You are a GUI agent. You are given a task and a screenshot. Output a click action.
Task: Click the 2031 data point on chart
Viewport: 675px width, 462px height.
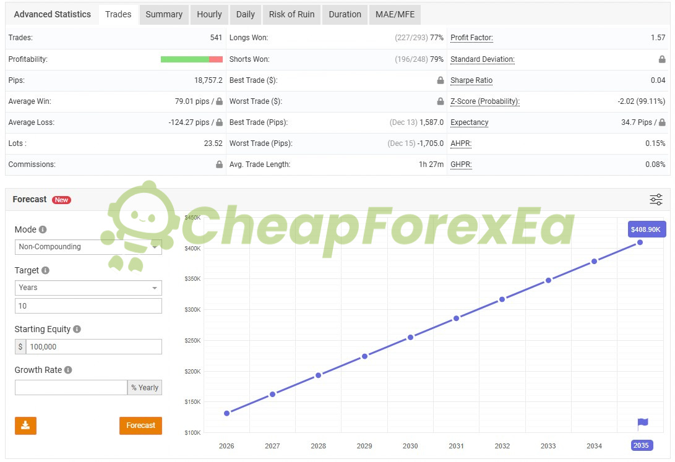(457, 319)
